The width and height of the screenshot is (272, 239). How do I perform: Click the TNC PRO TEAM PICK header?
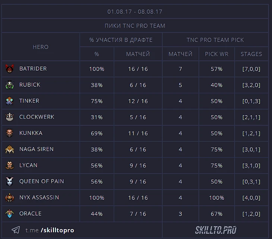pos(215,40)
